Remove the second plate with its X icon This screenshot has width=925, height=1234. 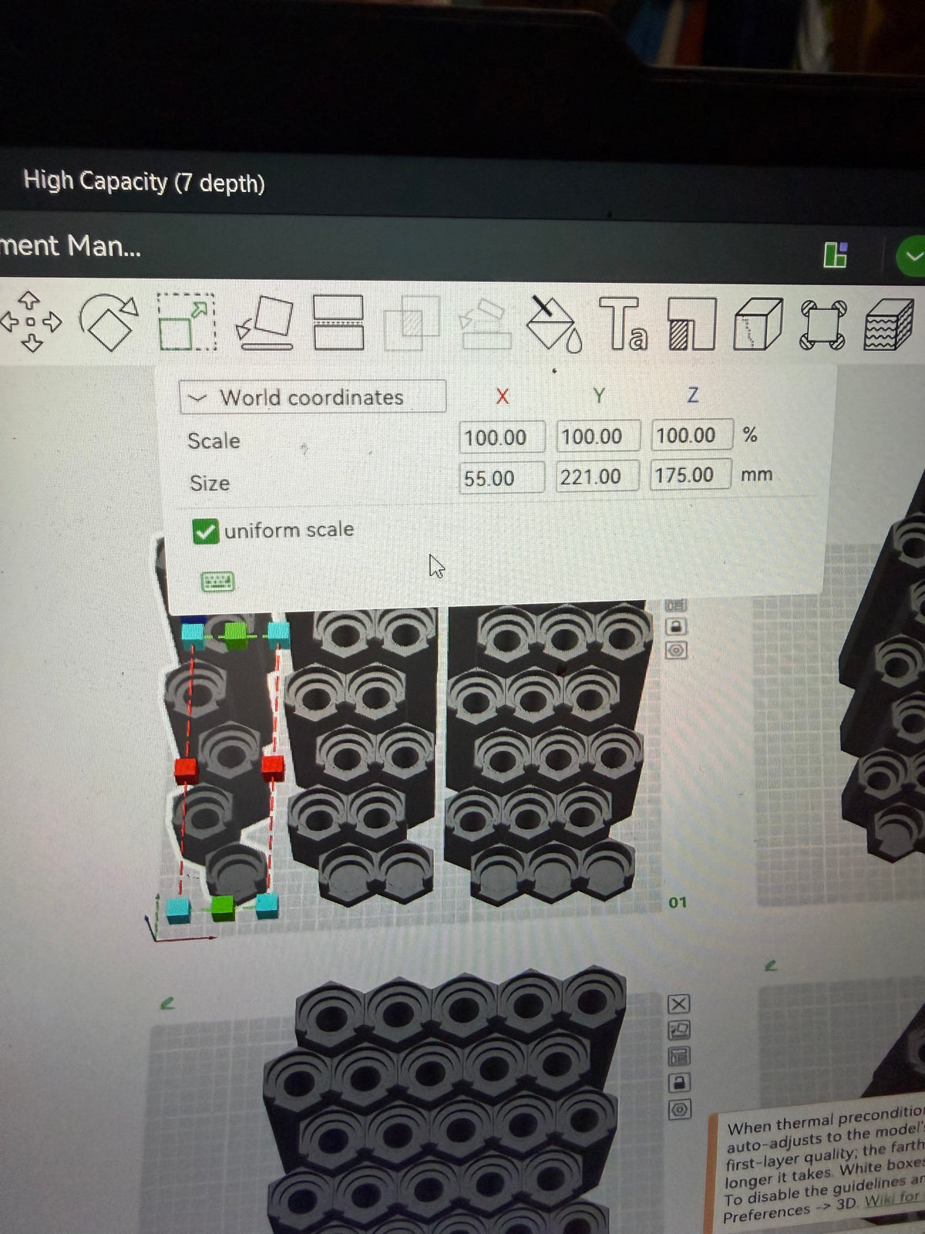(x=678, y=1003)
